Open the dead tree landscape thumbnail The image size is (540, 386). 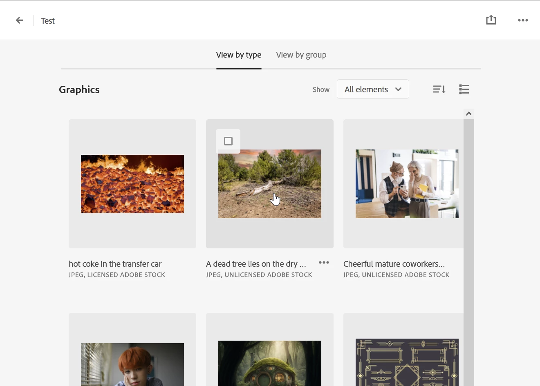(270, 184)
